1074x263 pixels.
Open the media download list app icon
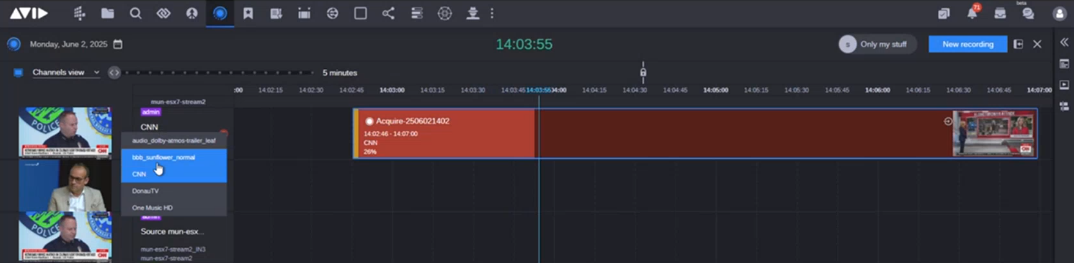276,13
